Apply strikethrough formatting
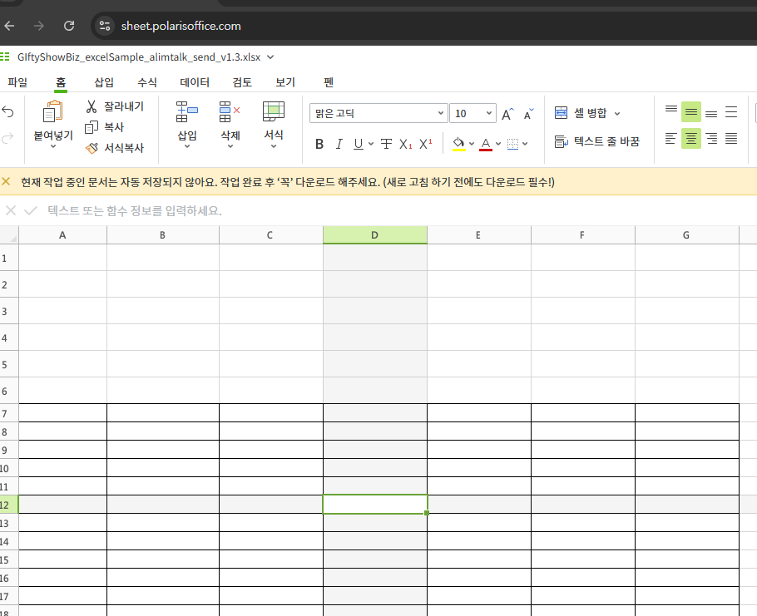 point(385,143)
